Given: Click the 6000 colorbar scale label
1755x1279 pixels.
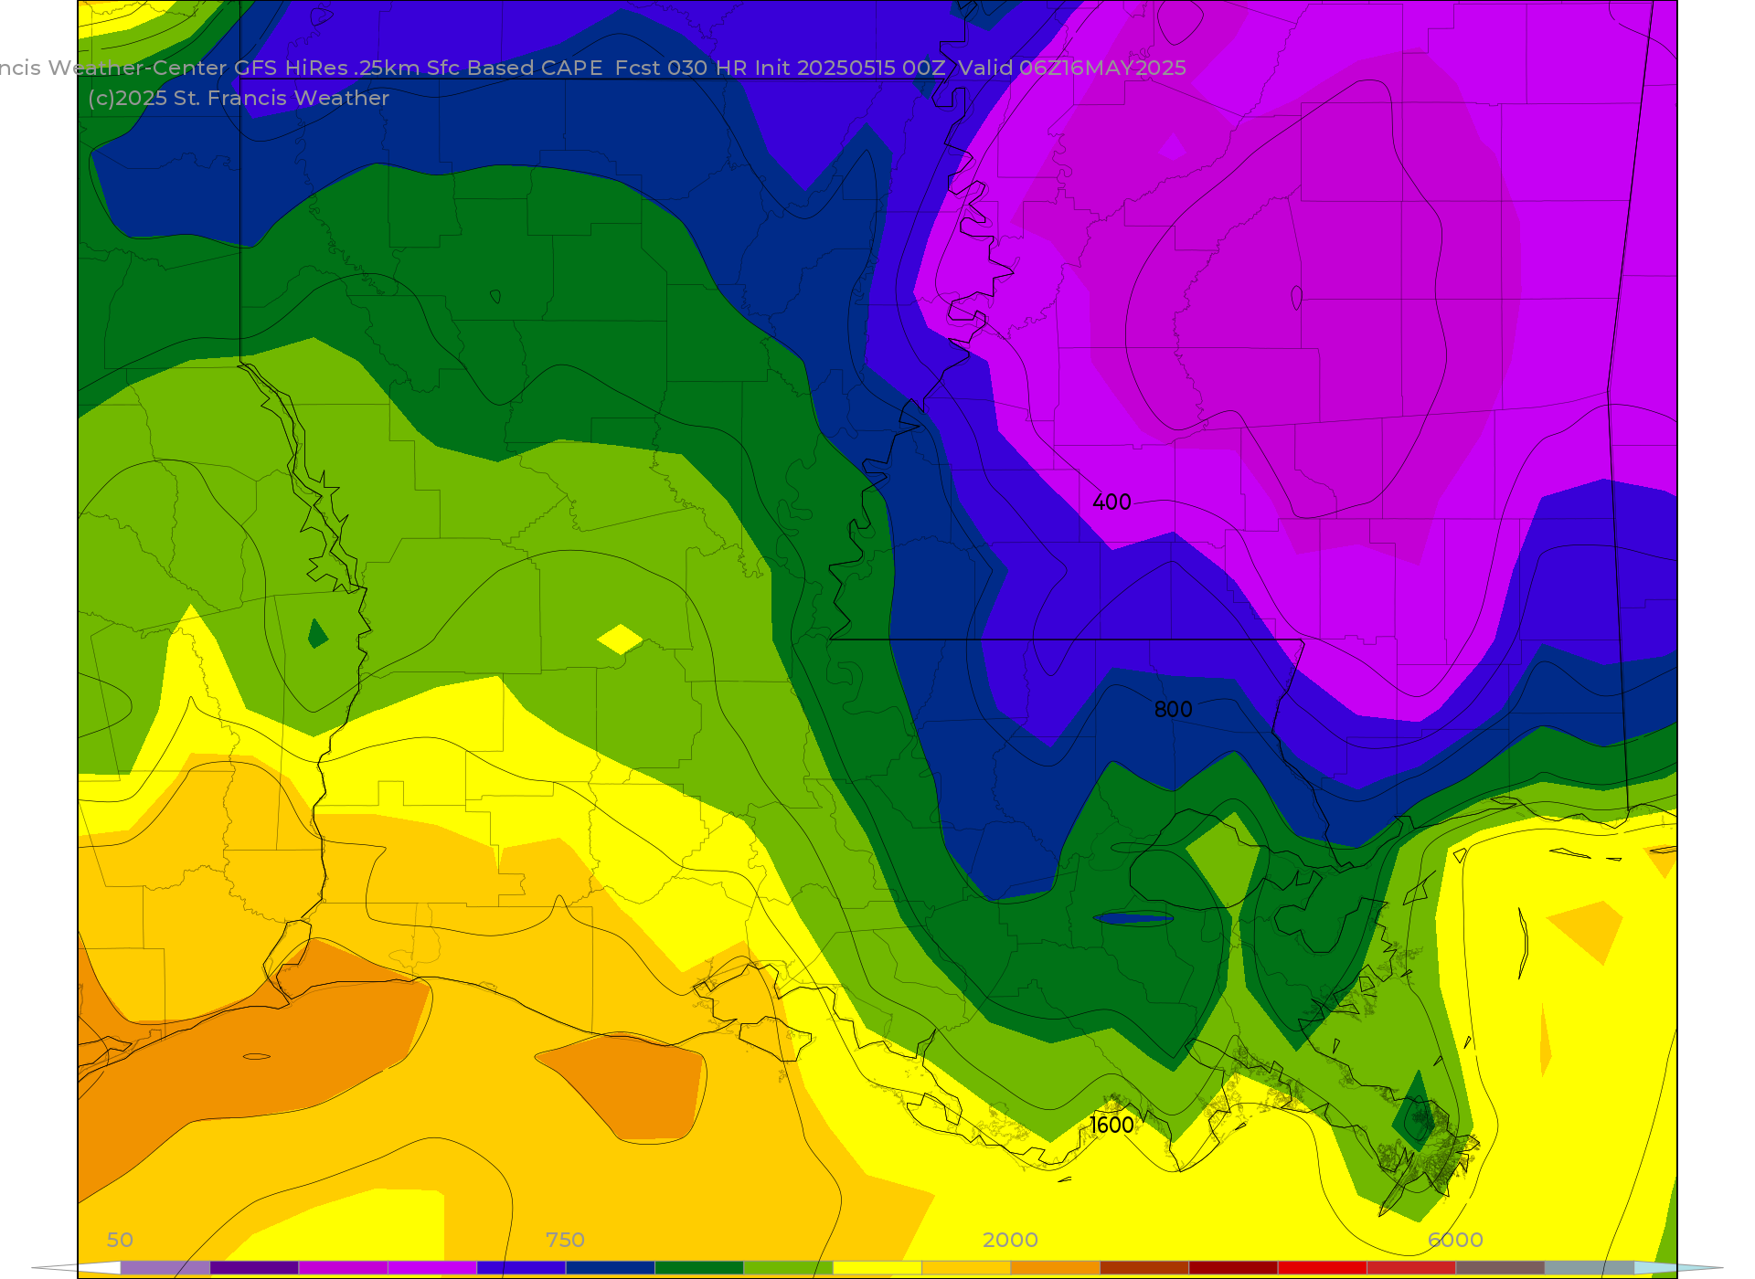Looking at the screenshot, I should click(x=1455, y=1240).
